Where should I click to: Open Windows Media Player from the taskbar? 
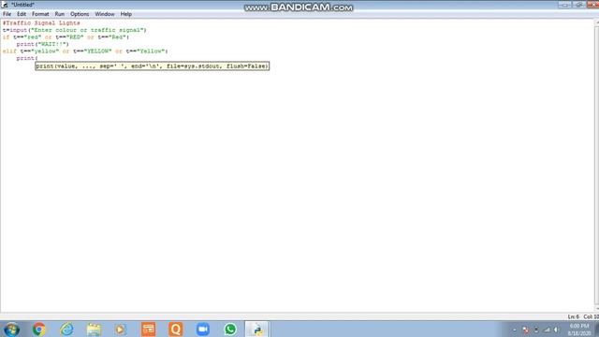(121, 330)
